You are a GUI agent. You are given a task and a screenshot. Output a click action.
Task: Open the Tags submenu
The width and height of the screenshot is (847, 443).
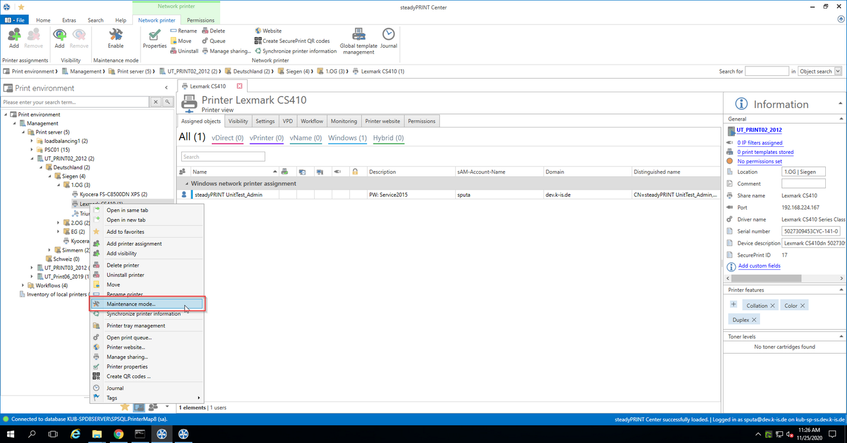[x=147, y=398]
